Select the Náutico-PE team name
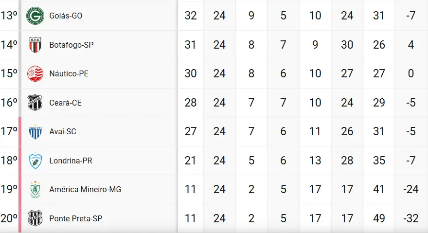This screenshot has width=428, height=233. coord(69,74)
